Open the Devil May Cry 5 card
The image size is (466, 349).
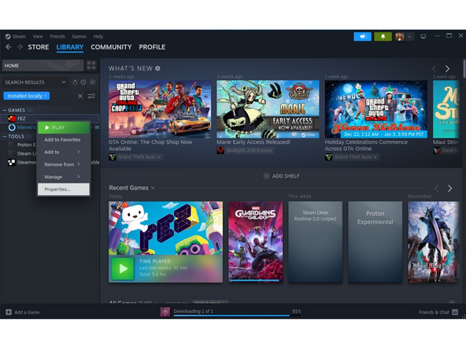(434, 242)
